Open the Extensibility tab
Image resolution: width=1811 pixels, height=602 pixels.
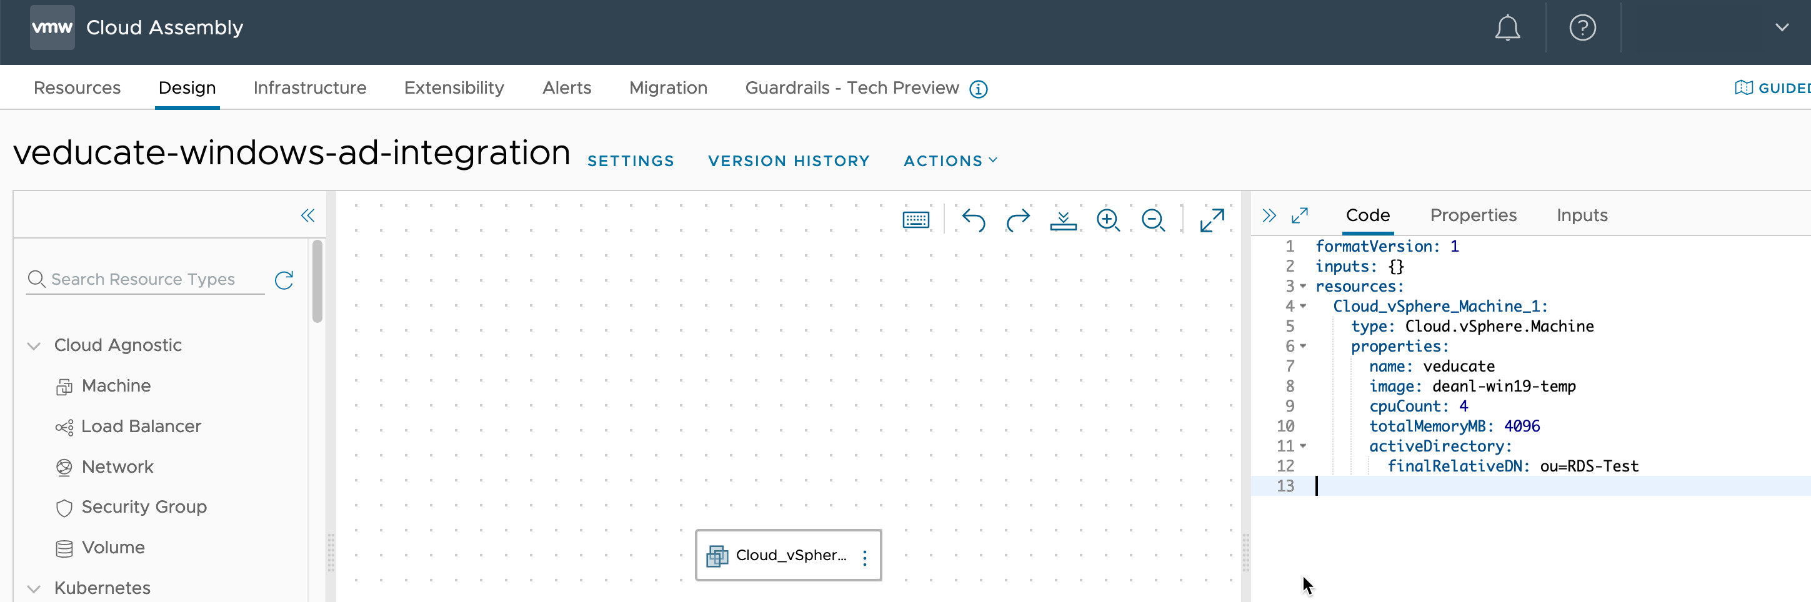(454, 88)
